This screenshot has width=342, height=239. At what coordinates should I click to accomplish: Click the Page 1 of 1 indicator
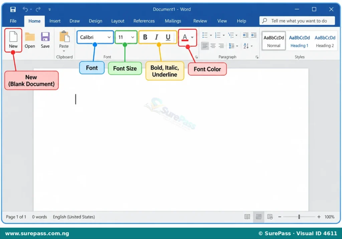pyautogui.click(x=16, y=217)
